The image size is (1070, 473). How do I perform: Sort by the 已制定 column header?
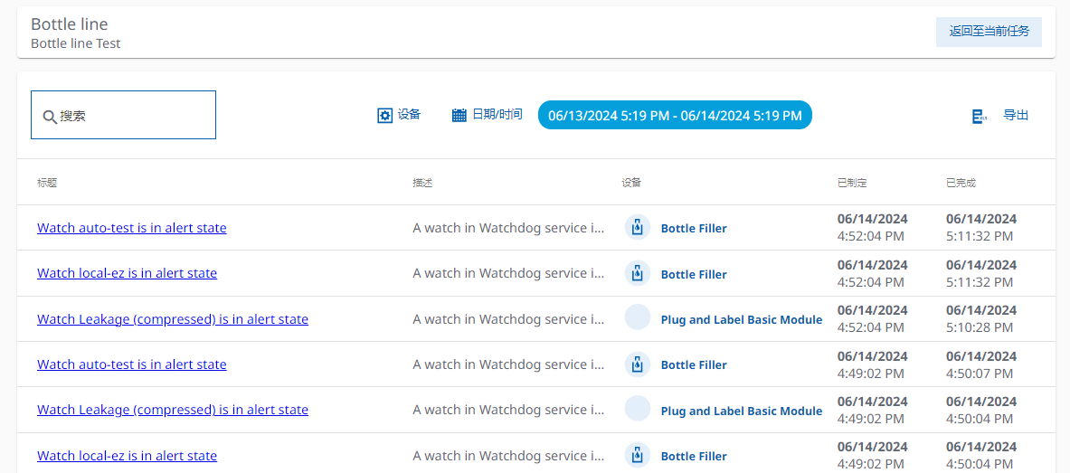pos(852,183)
